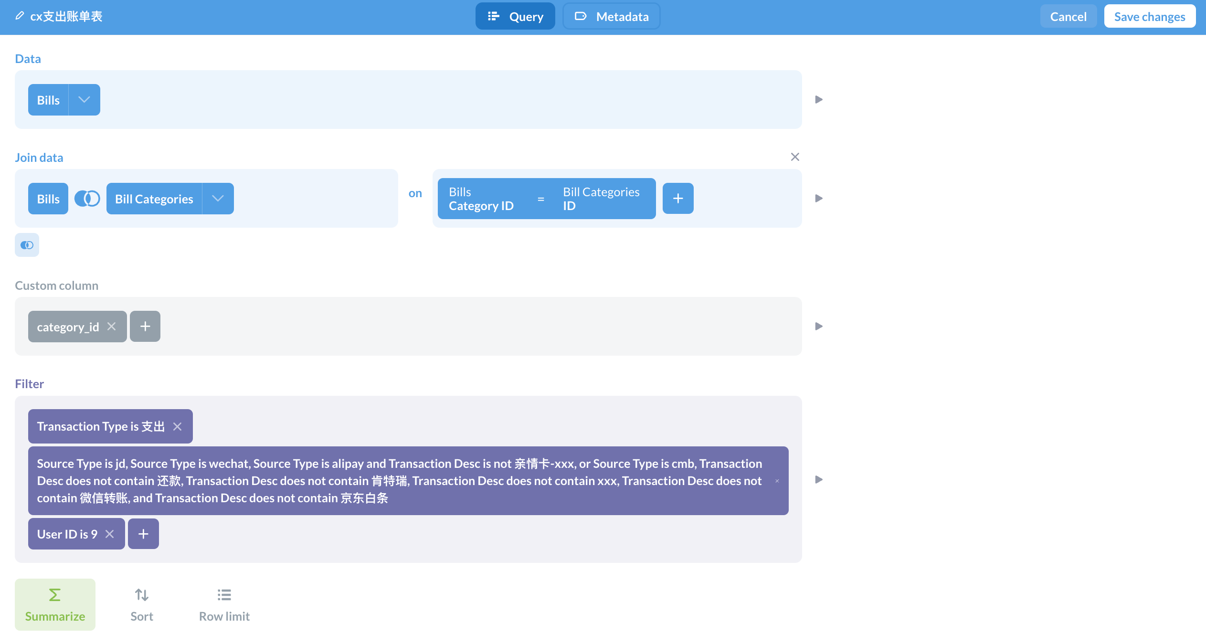Remove the User ID is 9 filter
Image resolution: width=1206 pixels, height=634 pixels.
(x=110, y=534)
